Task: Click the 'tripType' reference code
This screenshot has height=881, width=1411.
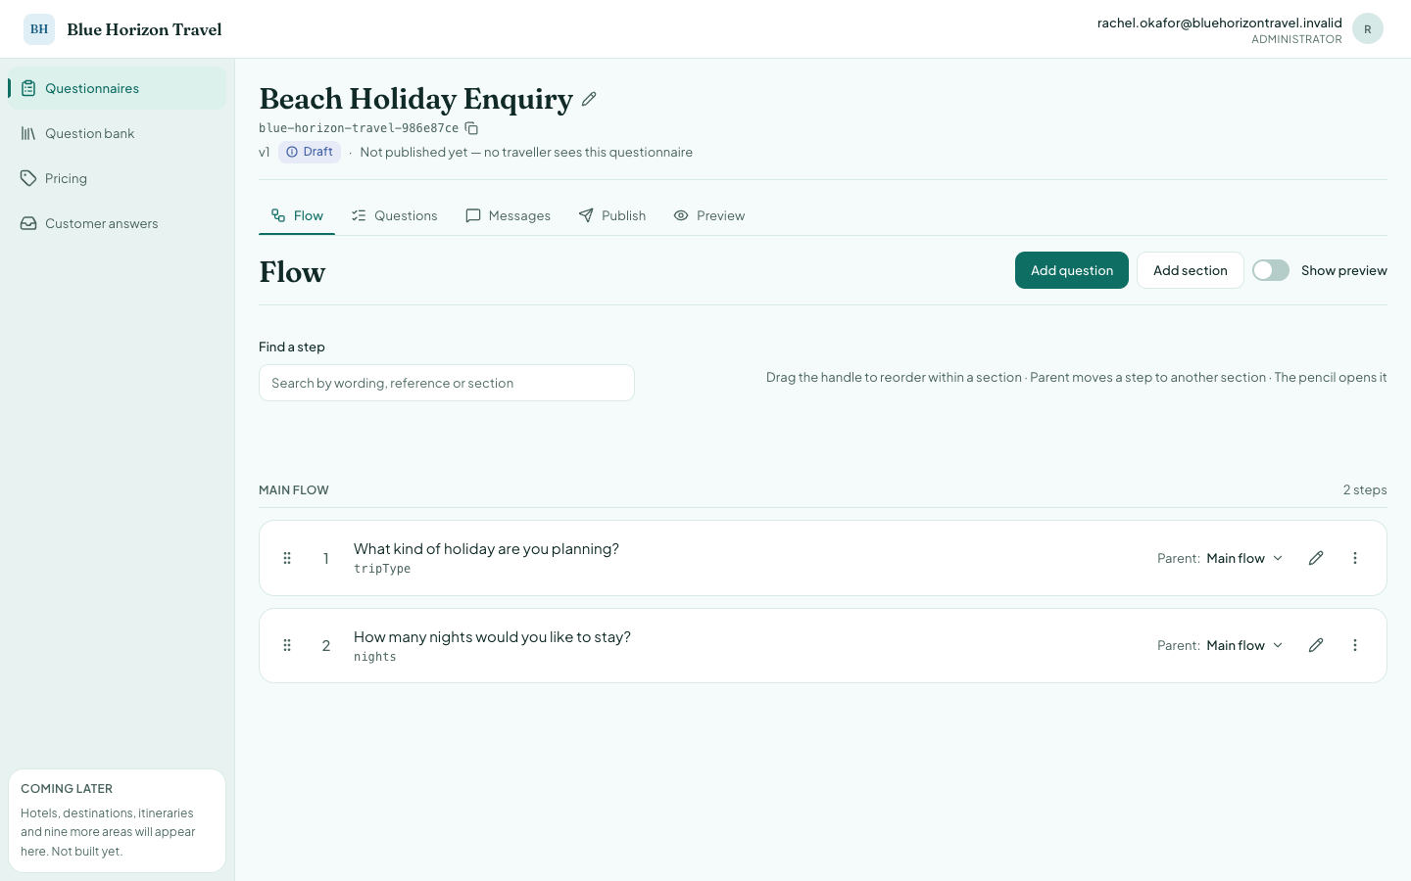Action: 382,569
